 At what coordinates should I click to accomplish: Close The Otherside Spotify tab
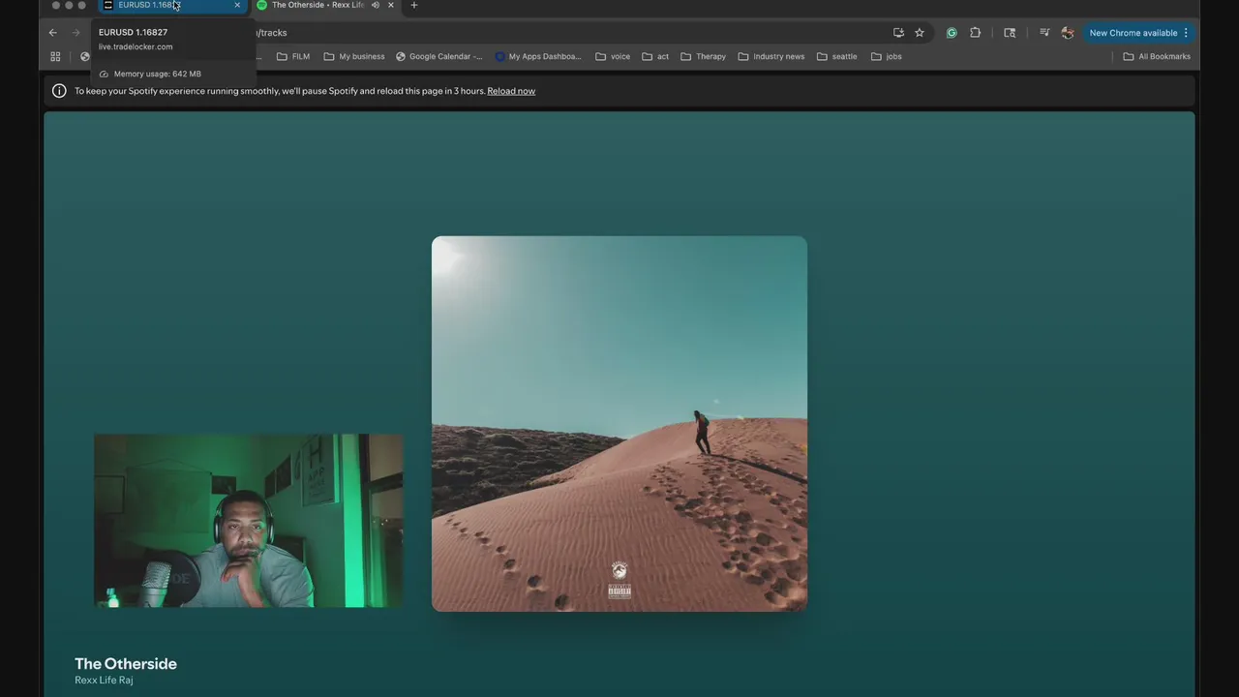click(391, 5)
